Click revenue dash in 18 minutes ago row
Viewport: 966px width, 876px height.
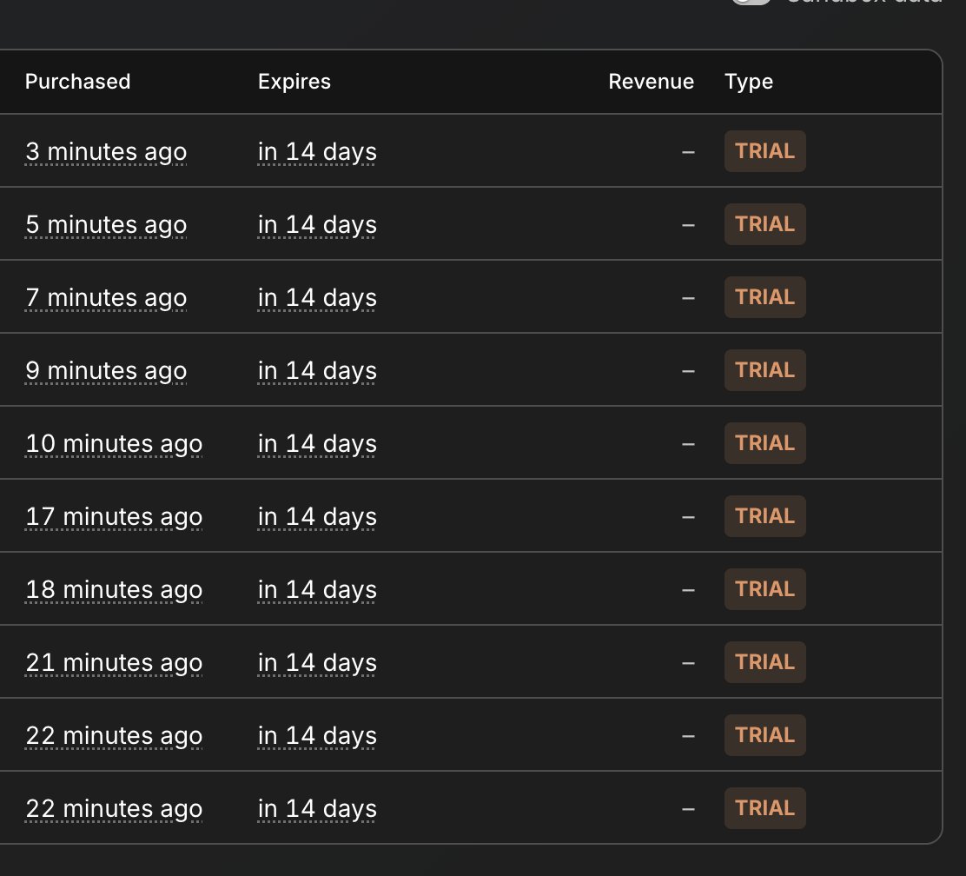tap(688, 590)
